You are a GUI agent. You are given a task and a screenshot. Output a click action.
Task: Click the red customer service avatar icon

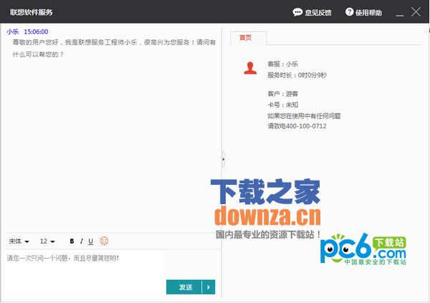click(249, 68)
